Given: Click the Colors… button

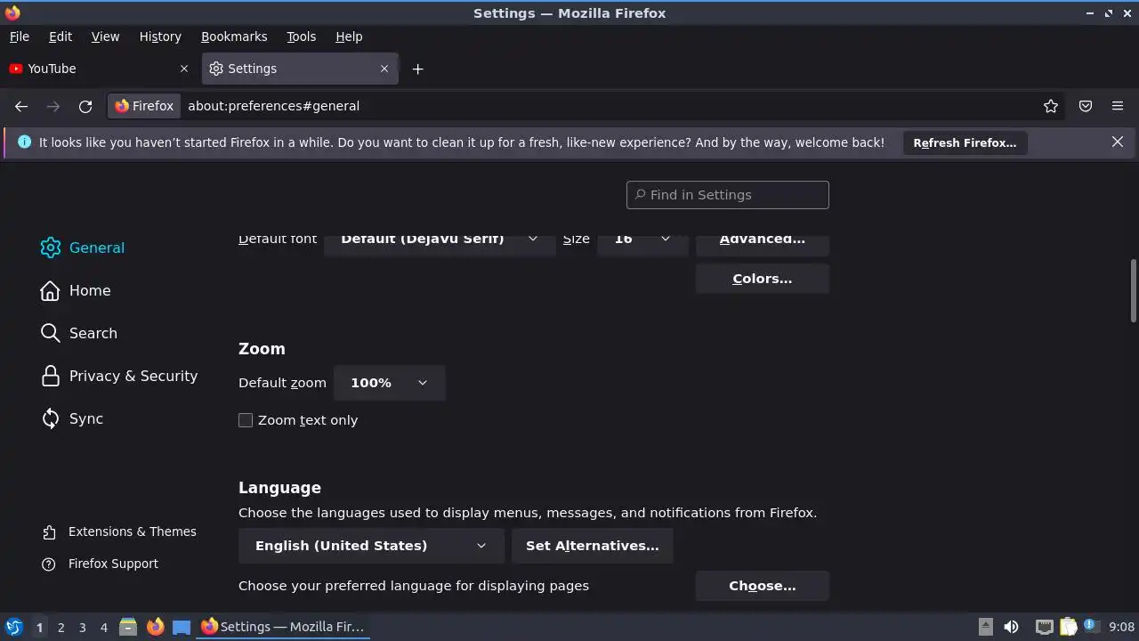Looking at the screenshot, I should coord(763,279).
